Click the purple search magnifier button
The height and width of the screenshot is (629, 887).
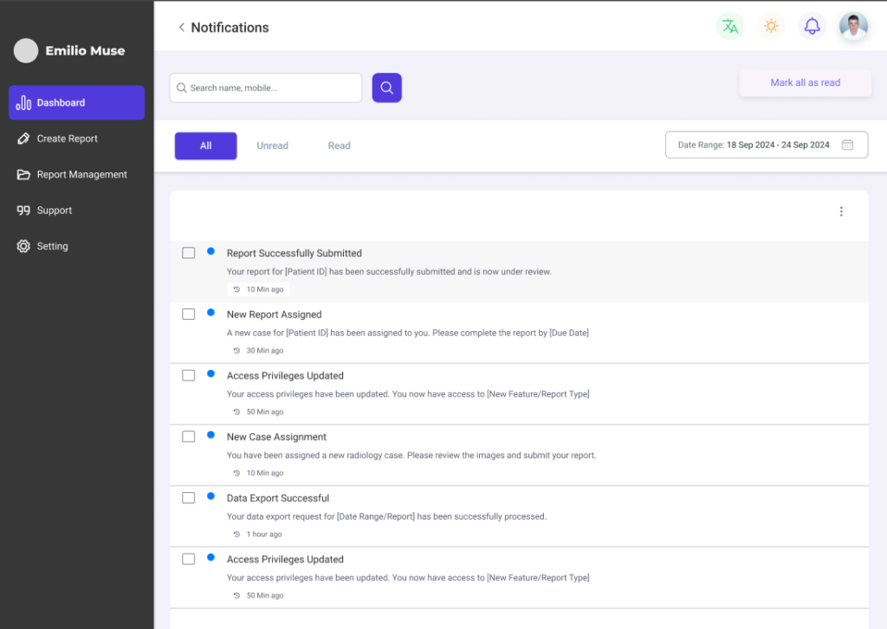click(387, 88)
